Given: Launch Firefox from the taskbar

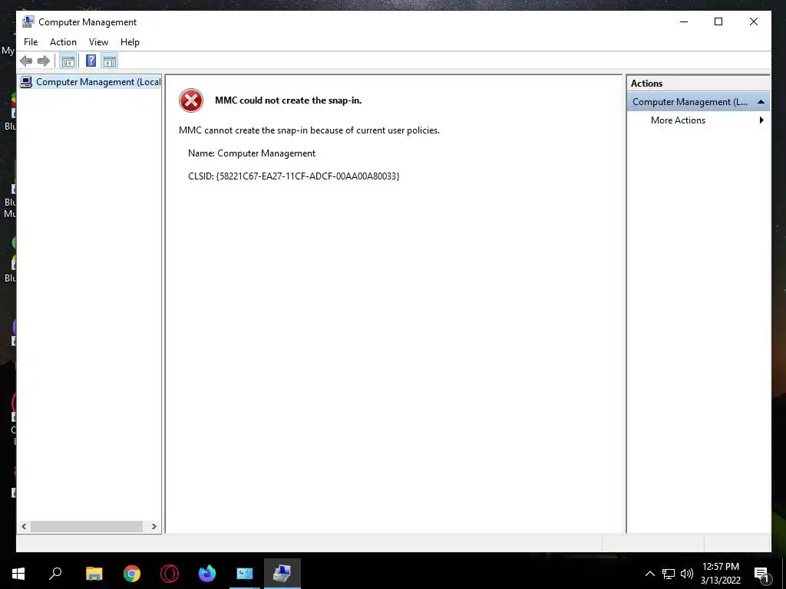Looking at the screenshot, I should 207,574.
